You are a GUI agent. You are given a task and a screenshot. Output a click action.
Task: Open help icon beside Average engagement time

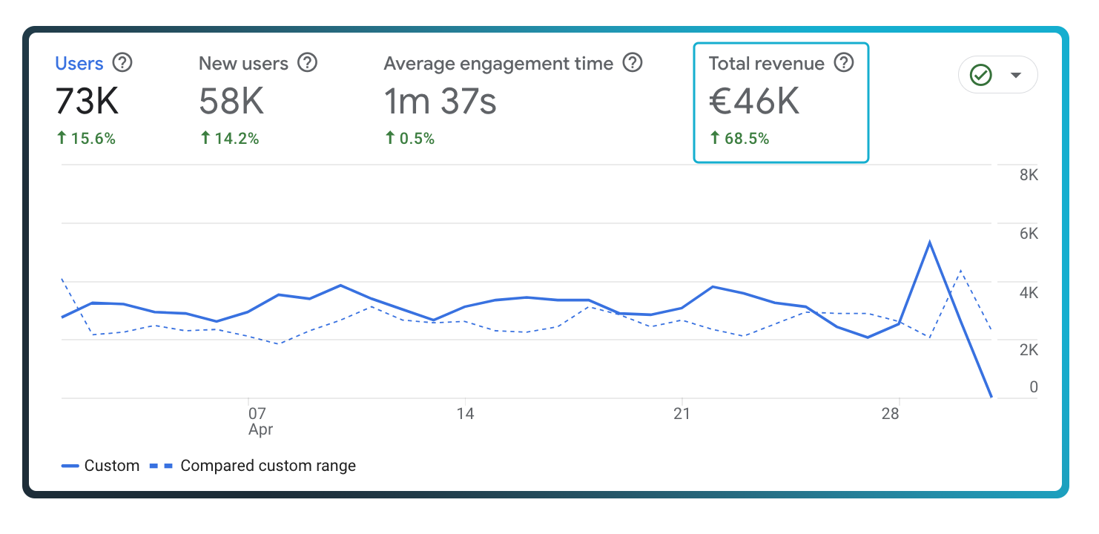(x=632, y=63)
